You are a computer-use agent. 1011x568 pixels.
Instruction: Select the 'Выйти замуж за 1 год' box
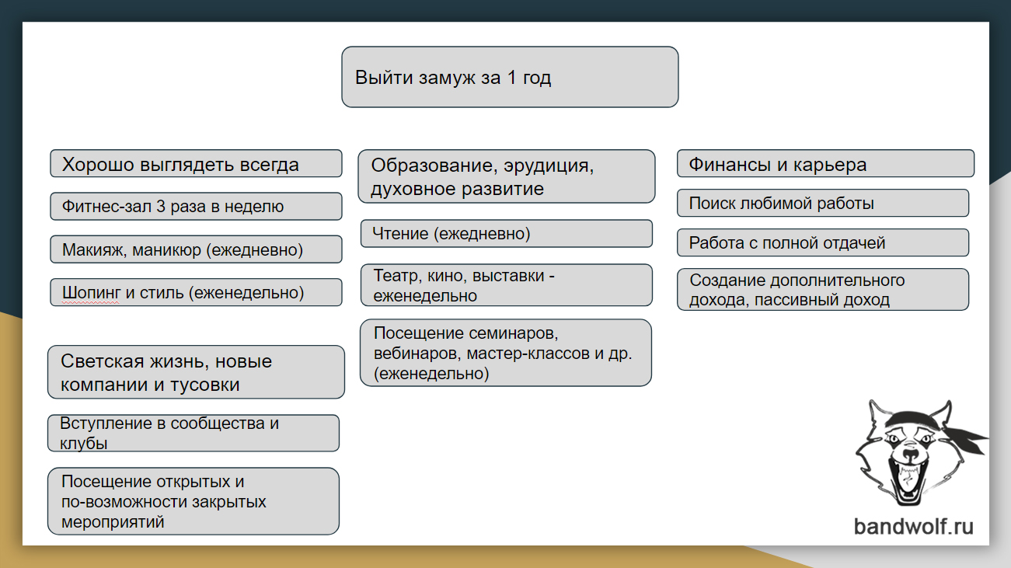510,77
